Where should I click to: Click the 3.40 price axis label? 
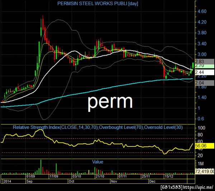pyautogui.click(x=202, y=44)
